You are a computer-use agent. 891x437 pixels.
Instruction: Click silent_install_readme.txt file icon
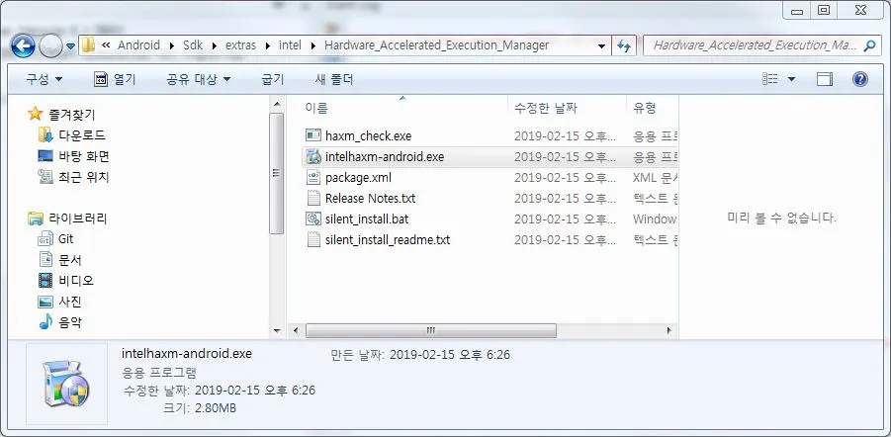[313, 240]
